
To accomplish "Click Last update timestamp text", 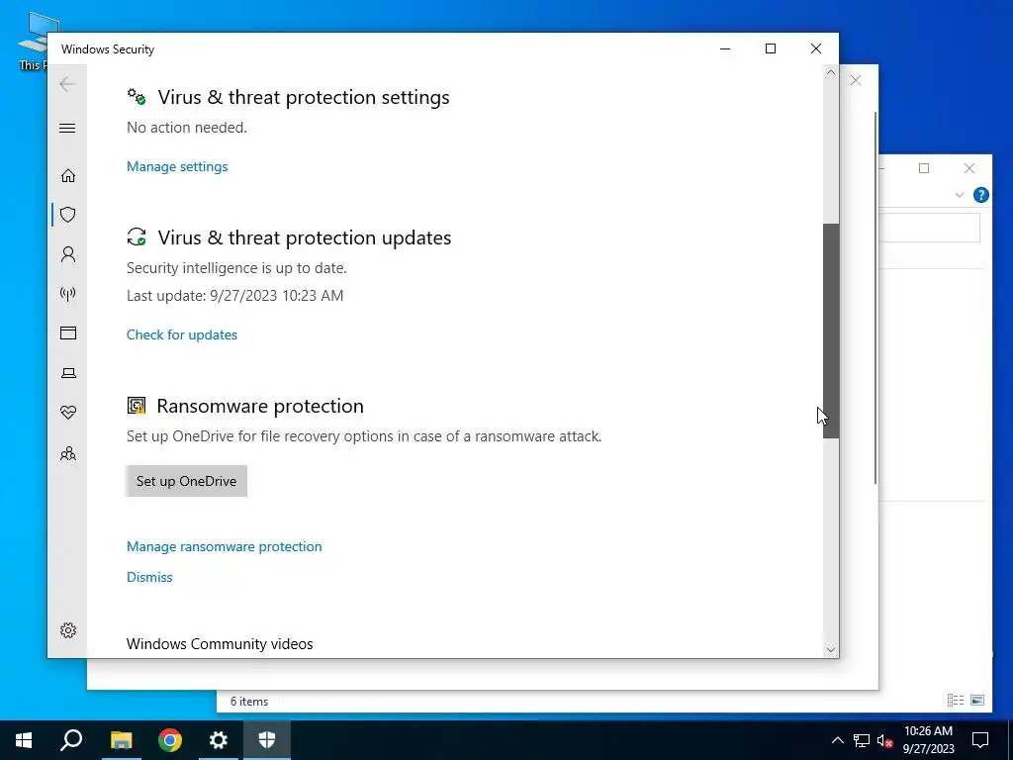I will tap(235, 296).
